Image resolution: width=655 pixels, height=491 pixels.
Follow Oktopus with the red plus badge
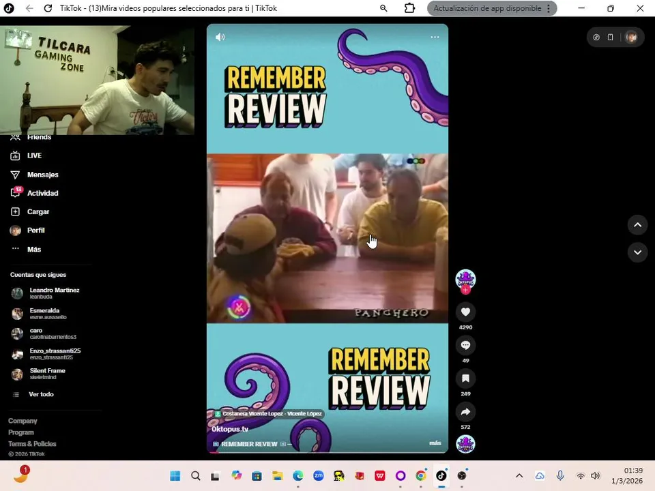pyautogui.click(x=465, y=291)
